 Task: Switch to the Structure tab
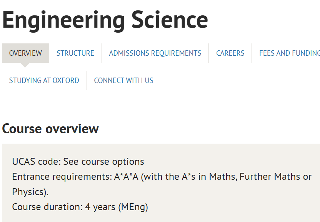click(x=75, y=53)
